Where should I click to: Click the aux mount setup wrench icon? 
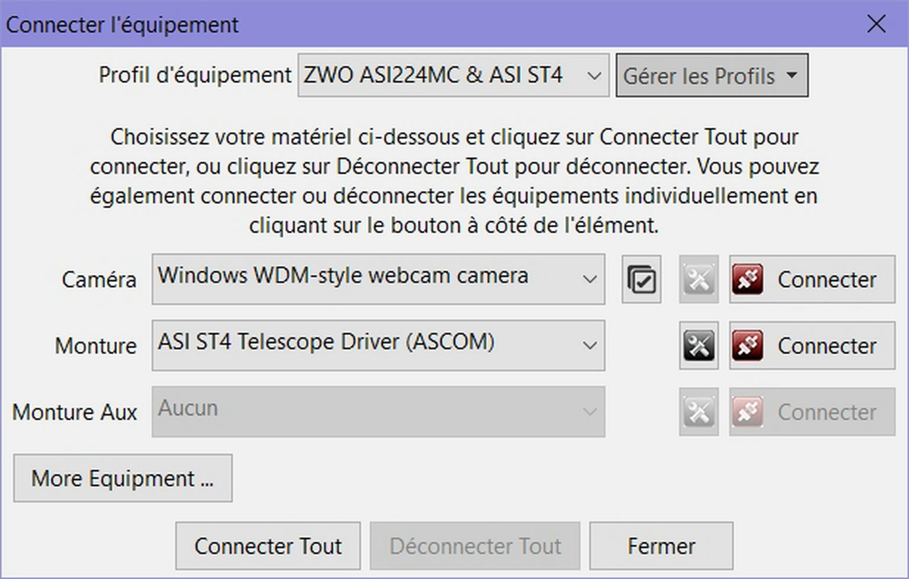(698, 412)
